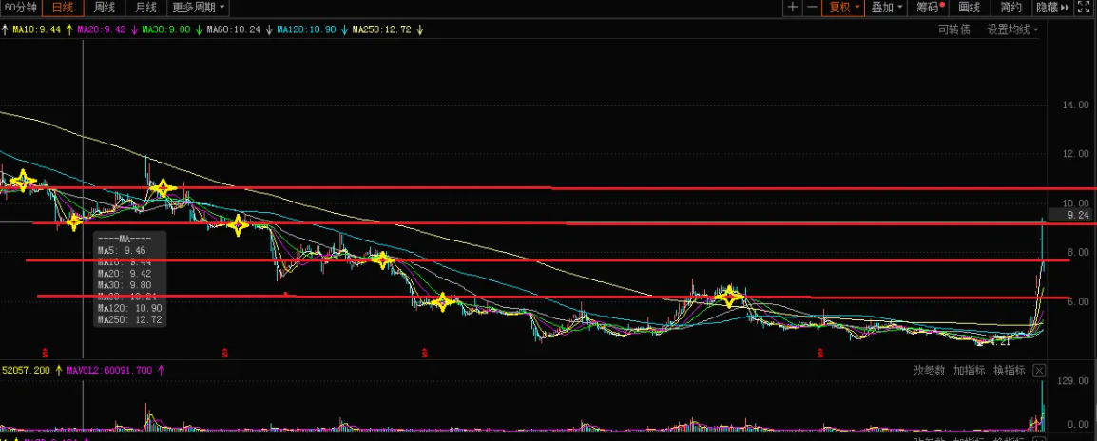Click the white down arrow after MA60
This screenshot has height=442, width=1097.
[x=269, y=29]
